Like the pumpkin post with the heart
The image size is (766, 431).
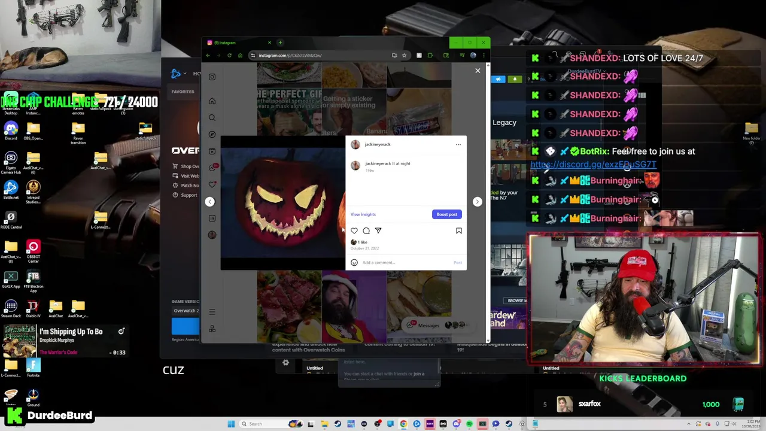(x=354, y=230)
